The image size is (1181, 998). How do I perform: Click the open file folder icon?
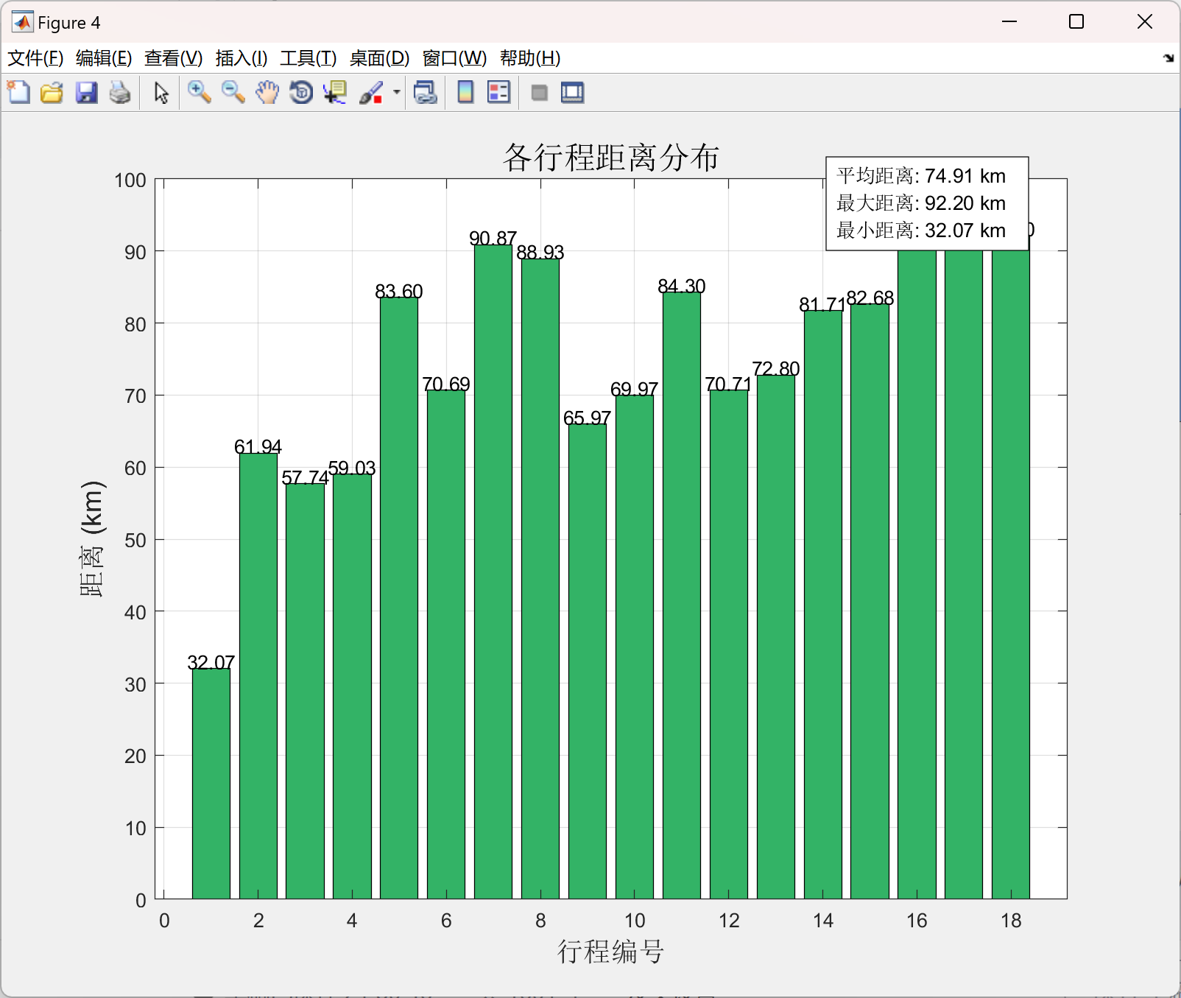(x=52, y=93)
